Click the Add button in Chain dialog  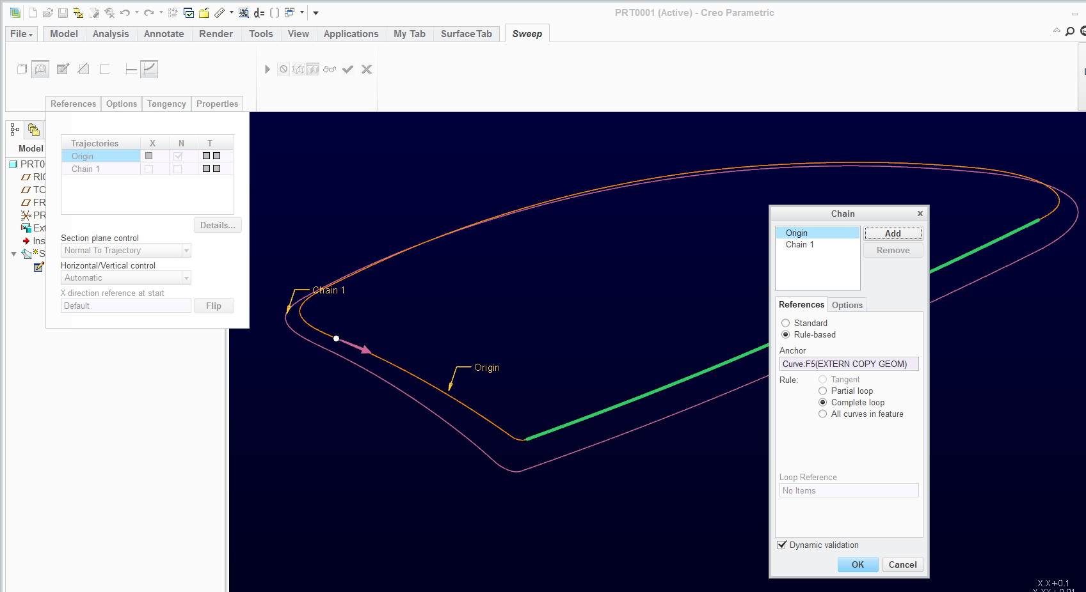click(893, 233)
